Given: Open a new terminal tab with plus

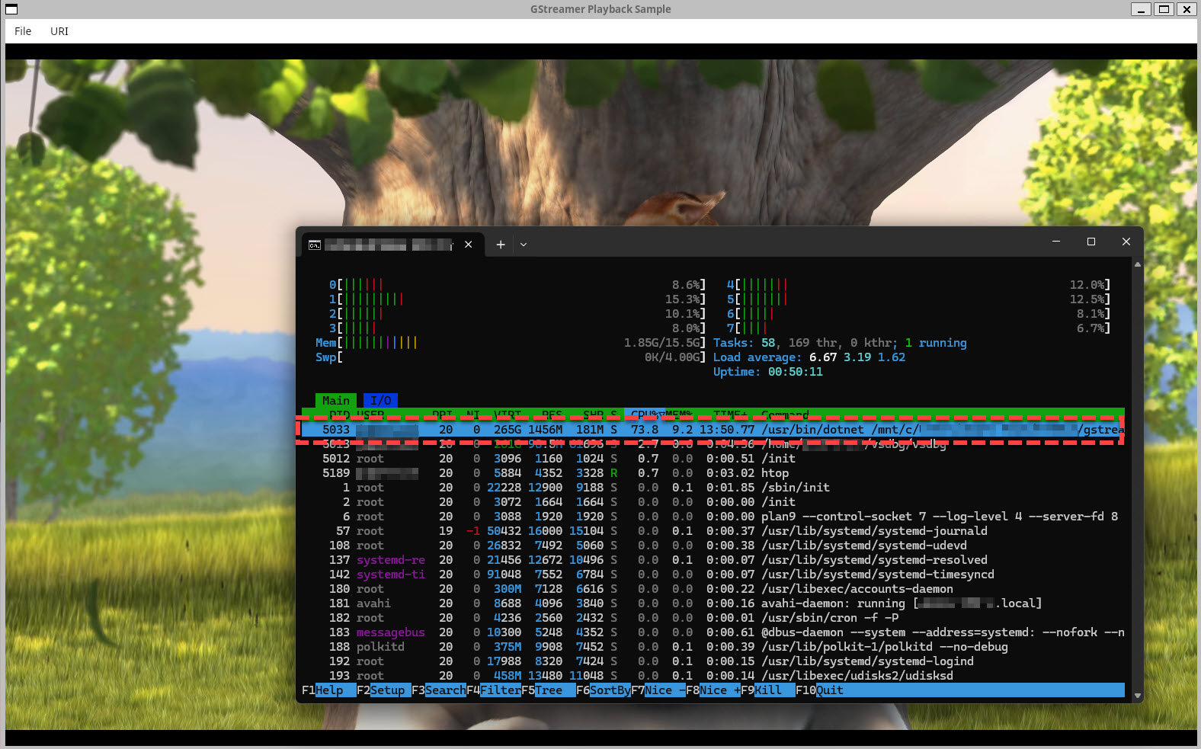Looking at the screenshot, I should coord(501,245).
